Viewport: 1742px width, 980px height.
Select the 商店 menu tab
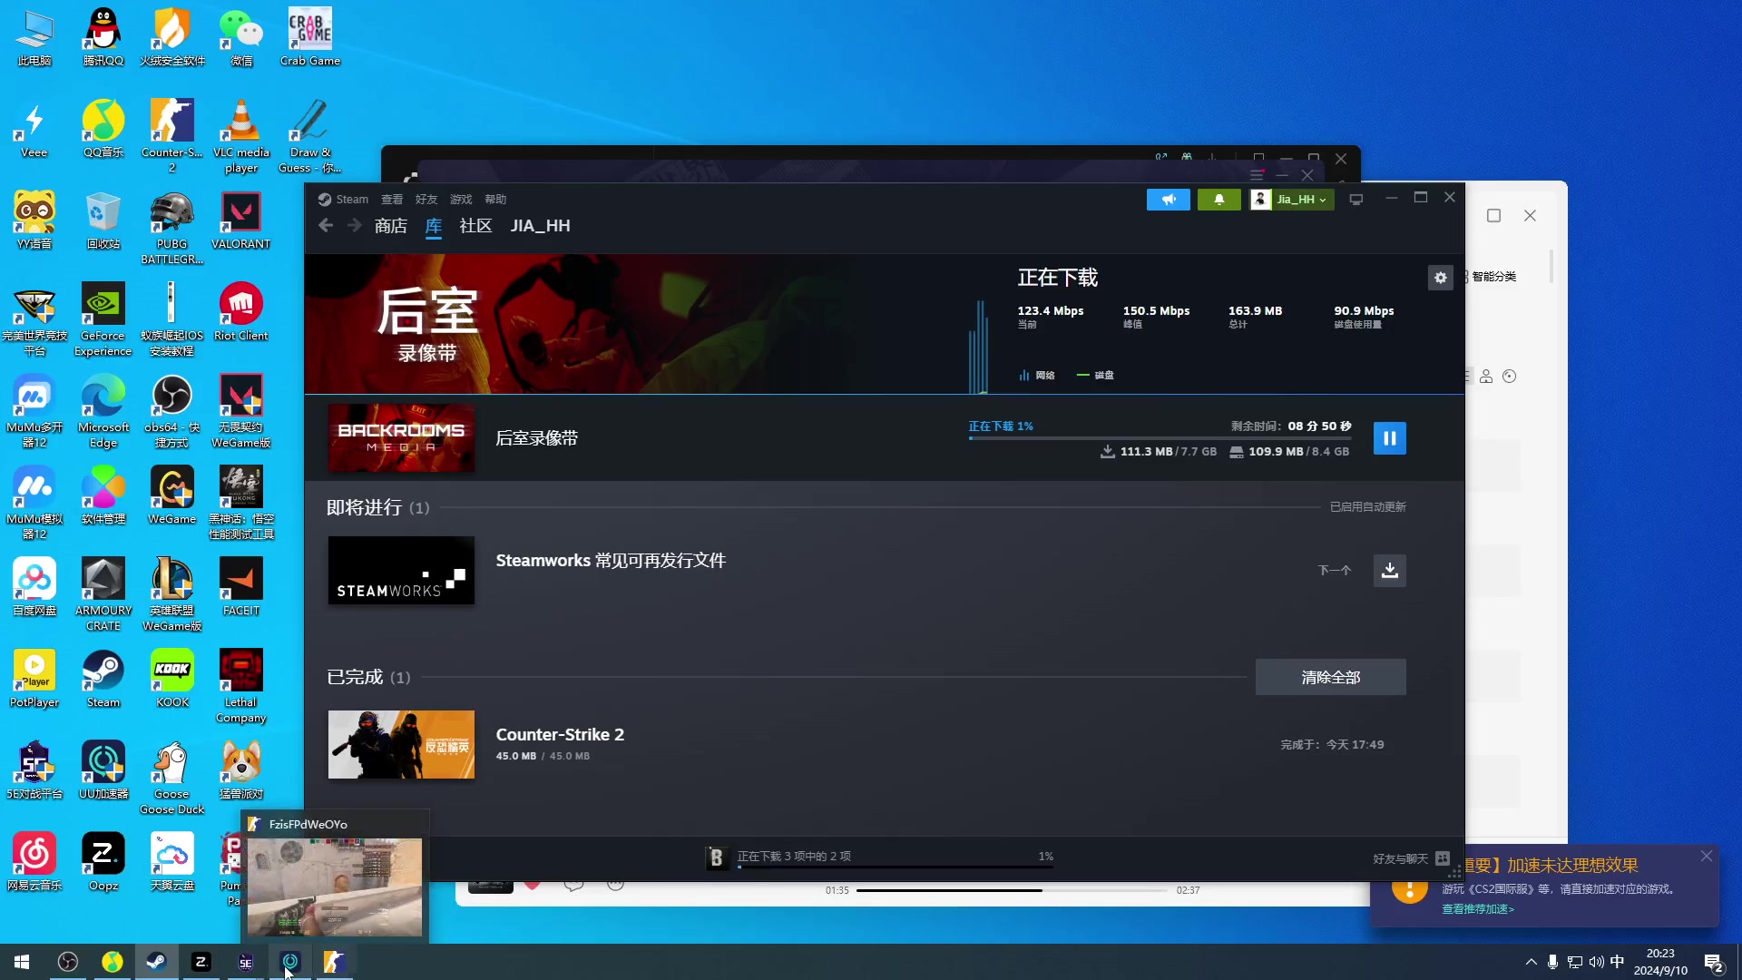tap(390, 225)
